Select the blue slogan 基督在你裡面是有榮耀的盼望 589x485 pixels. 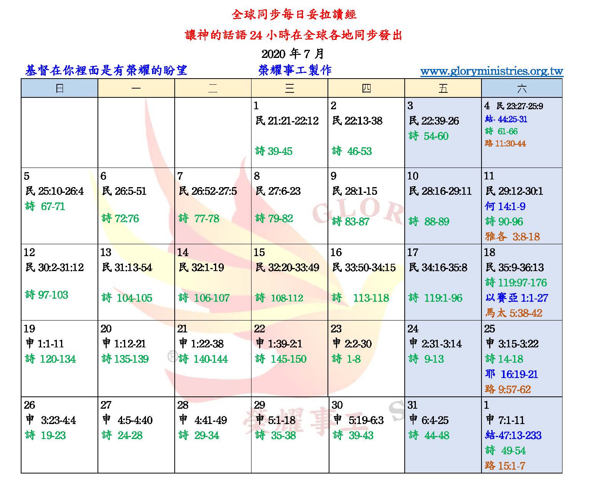point(106,70)
